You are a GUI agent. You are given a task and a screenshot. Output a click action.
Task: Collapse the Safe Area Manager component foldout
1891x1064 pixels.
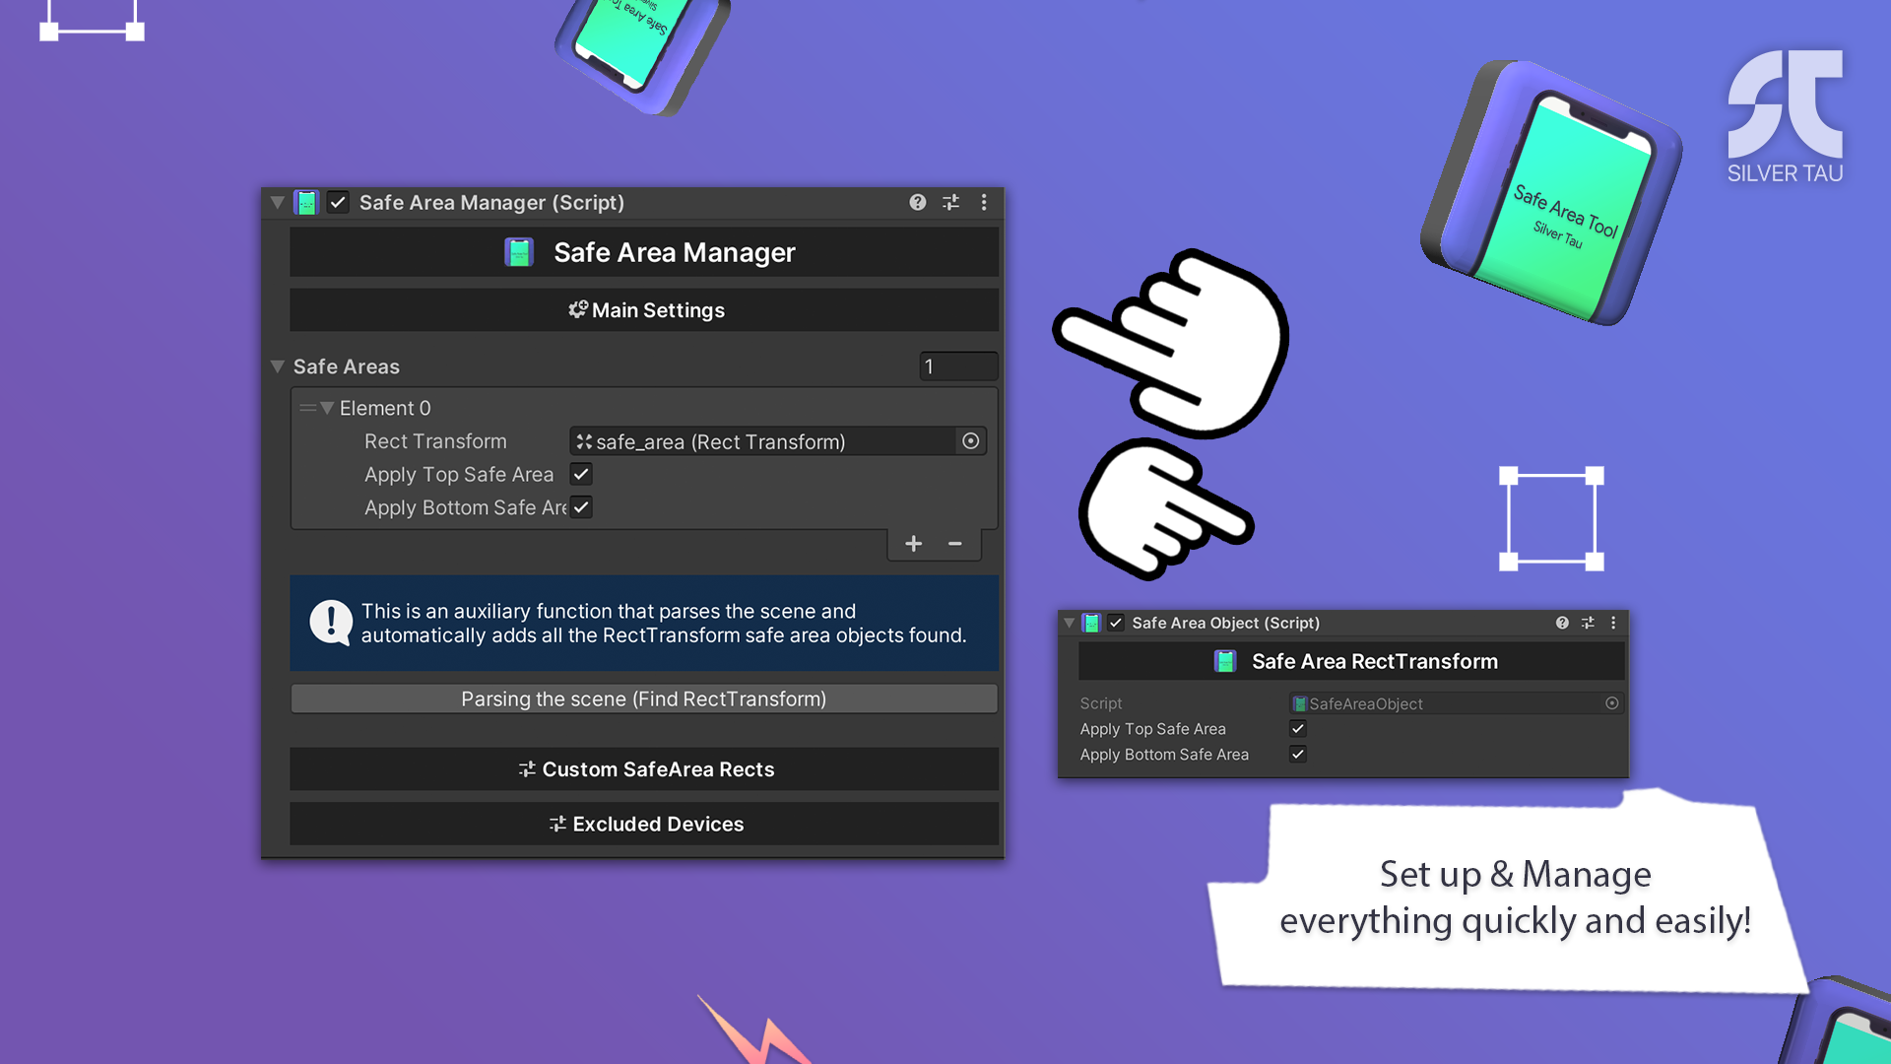(x=278, y=203)
